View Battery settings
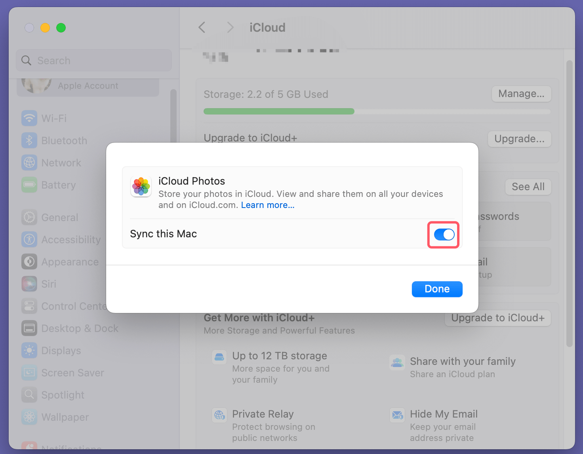Image resolution: width=583 pixels, height=454 pixels. pos(58,185)
